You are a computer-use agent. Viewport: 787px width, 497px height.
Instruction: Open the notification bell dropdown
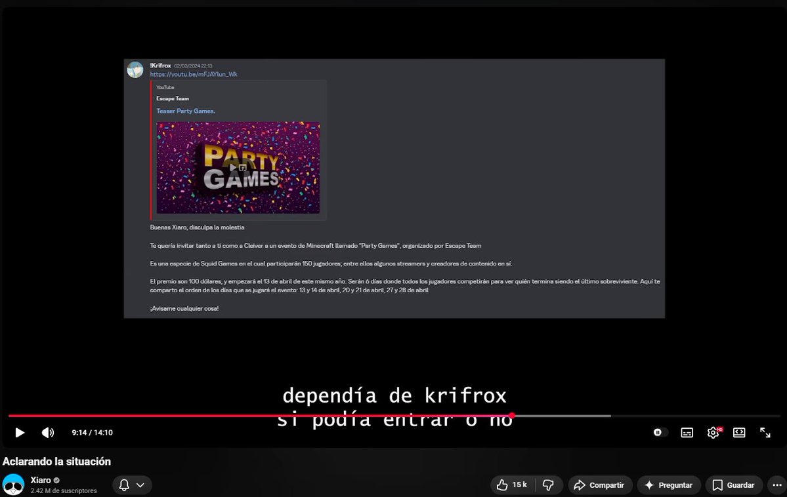pyautogui.click(x=131, y=485)
